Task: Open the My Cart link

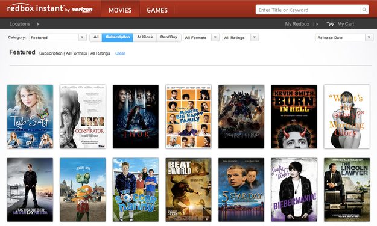Action: (x=346, y=24)
